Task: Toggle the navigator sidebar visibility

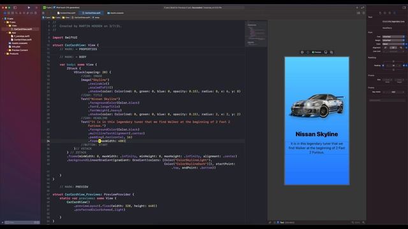Action: click(x=15, y=8)
